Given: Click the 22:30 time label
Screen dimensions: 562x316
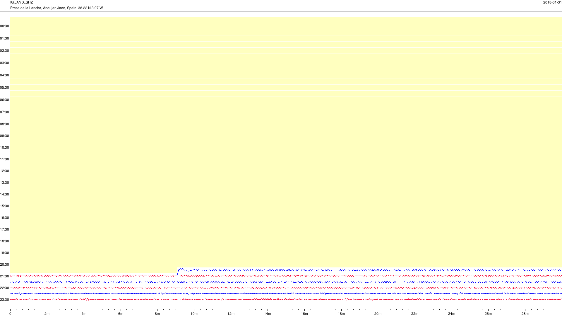Looking at the screenshot, I should pos(4,288).
